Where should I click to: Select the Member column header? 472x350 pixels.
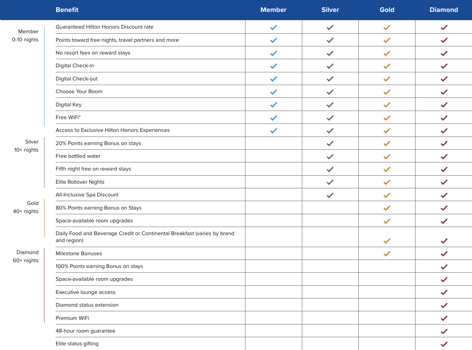[273, 10]
